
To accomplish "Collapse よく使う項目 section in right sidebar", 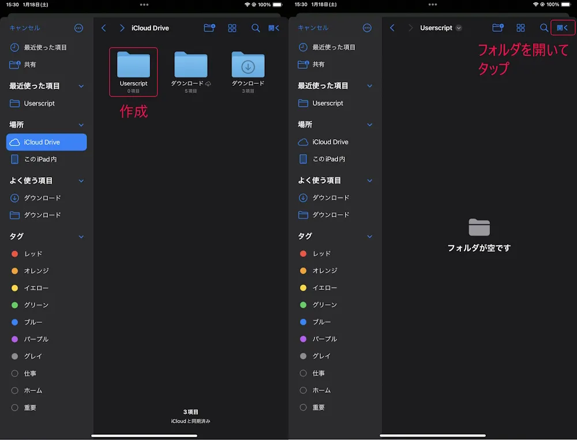I will 370,180.
